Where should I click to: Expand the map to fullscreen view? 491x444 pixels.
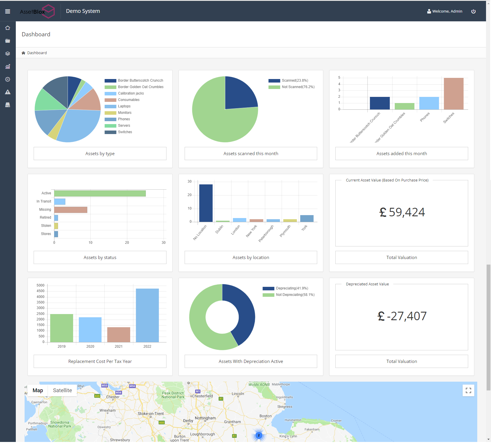[x=468, y=390]
